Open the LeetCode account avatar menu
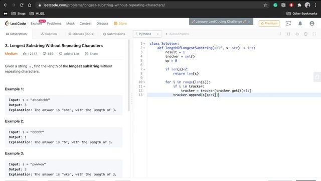The width and height of the screenshot is (321, 181). pos(312,24)
